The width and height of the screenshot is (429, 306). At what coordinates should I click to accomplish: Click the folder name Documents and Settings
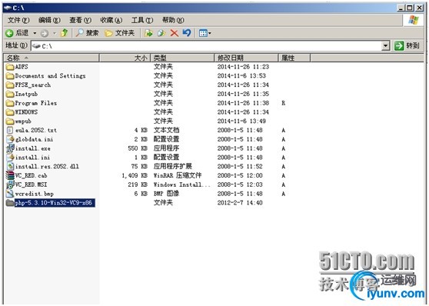50,76
